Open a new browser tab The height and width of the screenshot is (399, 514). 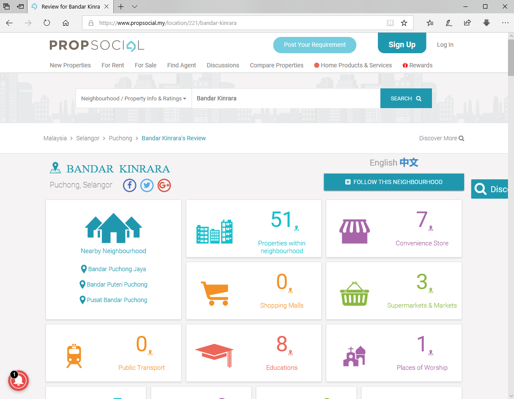(x=121, y=6)
